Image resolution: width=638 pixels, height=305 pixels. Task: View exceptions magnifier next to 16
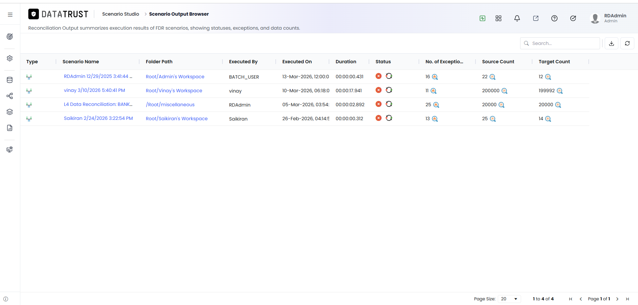pos(435,77)
